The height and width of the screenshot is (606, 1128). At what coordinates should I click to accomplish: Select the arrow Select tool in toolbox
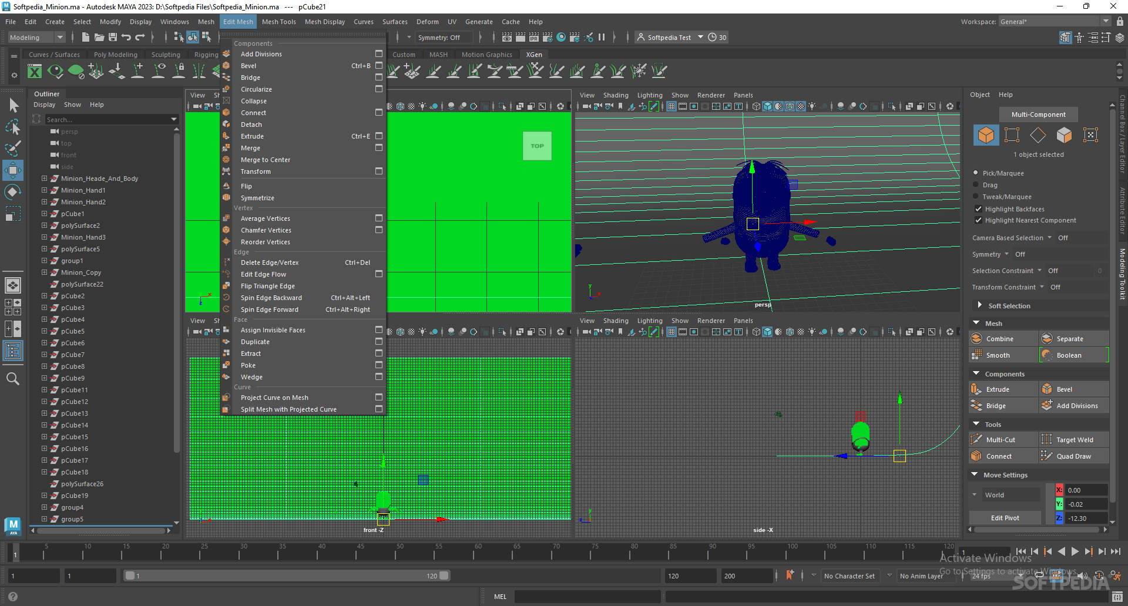tap(13, 106)
